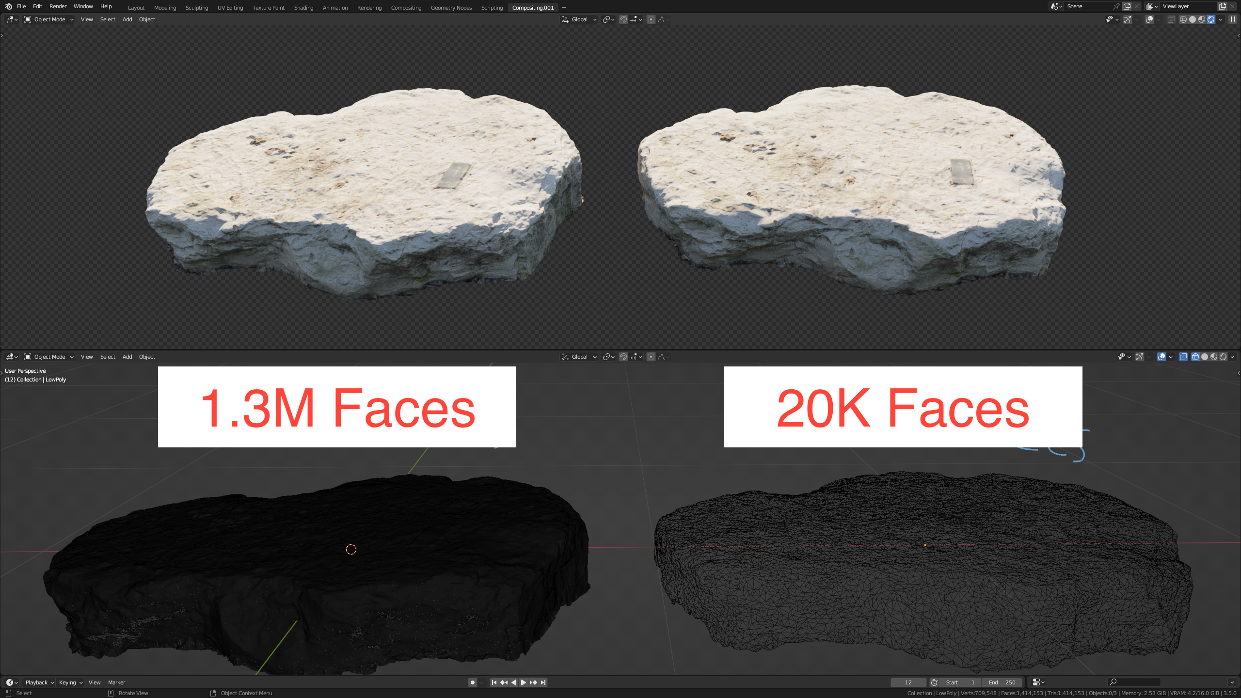This screenshot has width=1241, height=698.
Task: Select material preview shading in bottom viewport
Action: pos(1214,357)
